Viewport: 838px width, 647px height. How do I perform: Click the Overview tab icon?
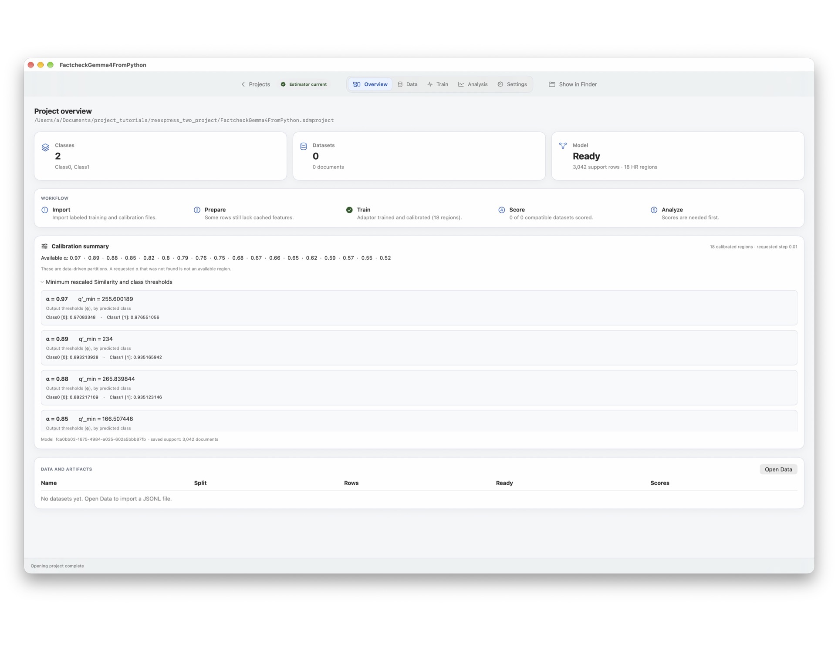pos(356,84)
